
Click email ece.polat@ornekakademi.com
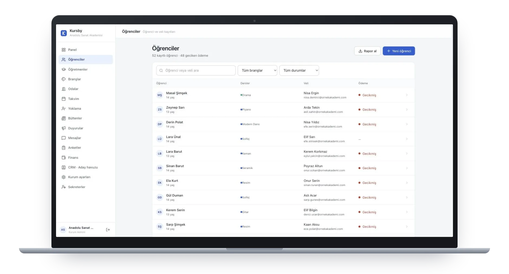pos(323,229)
